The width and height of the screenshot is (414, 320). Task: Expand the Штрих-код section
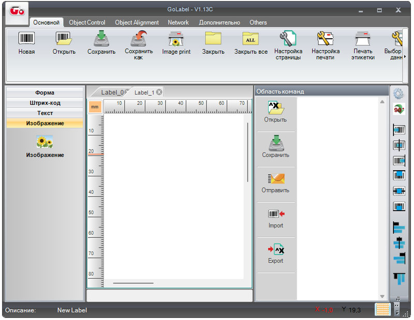pyautogui.click(x=45, y=103)
